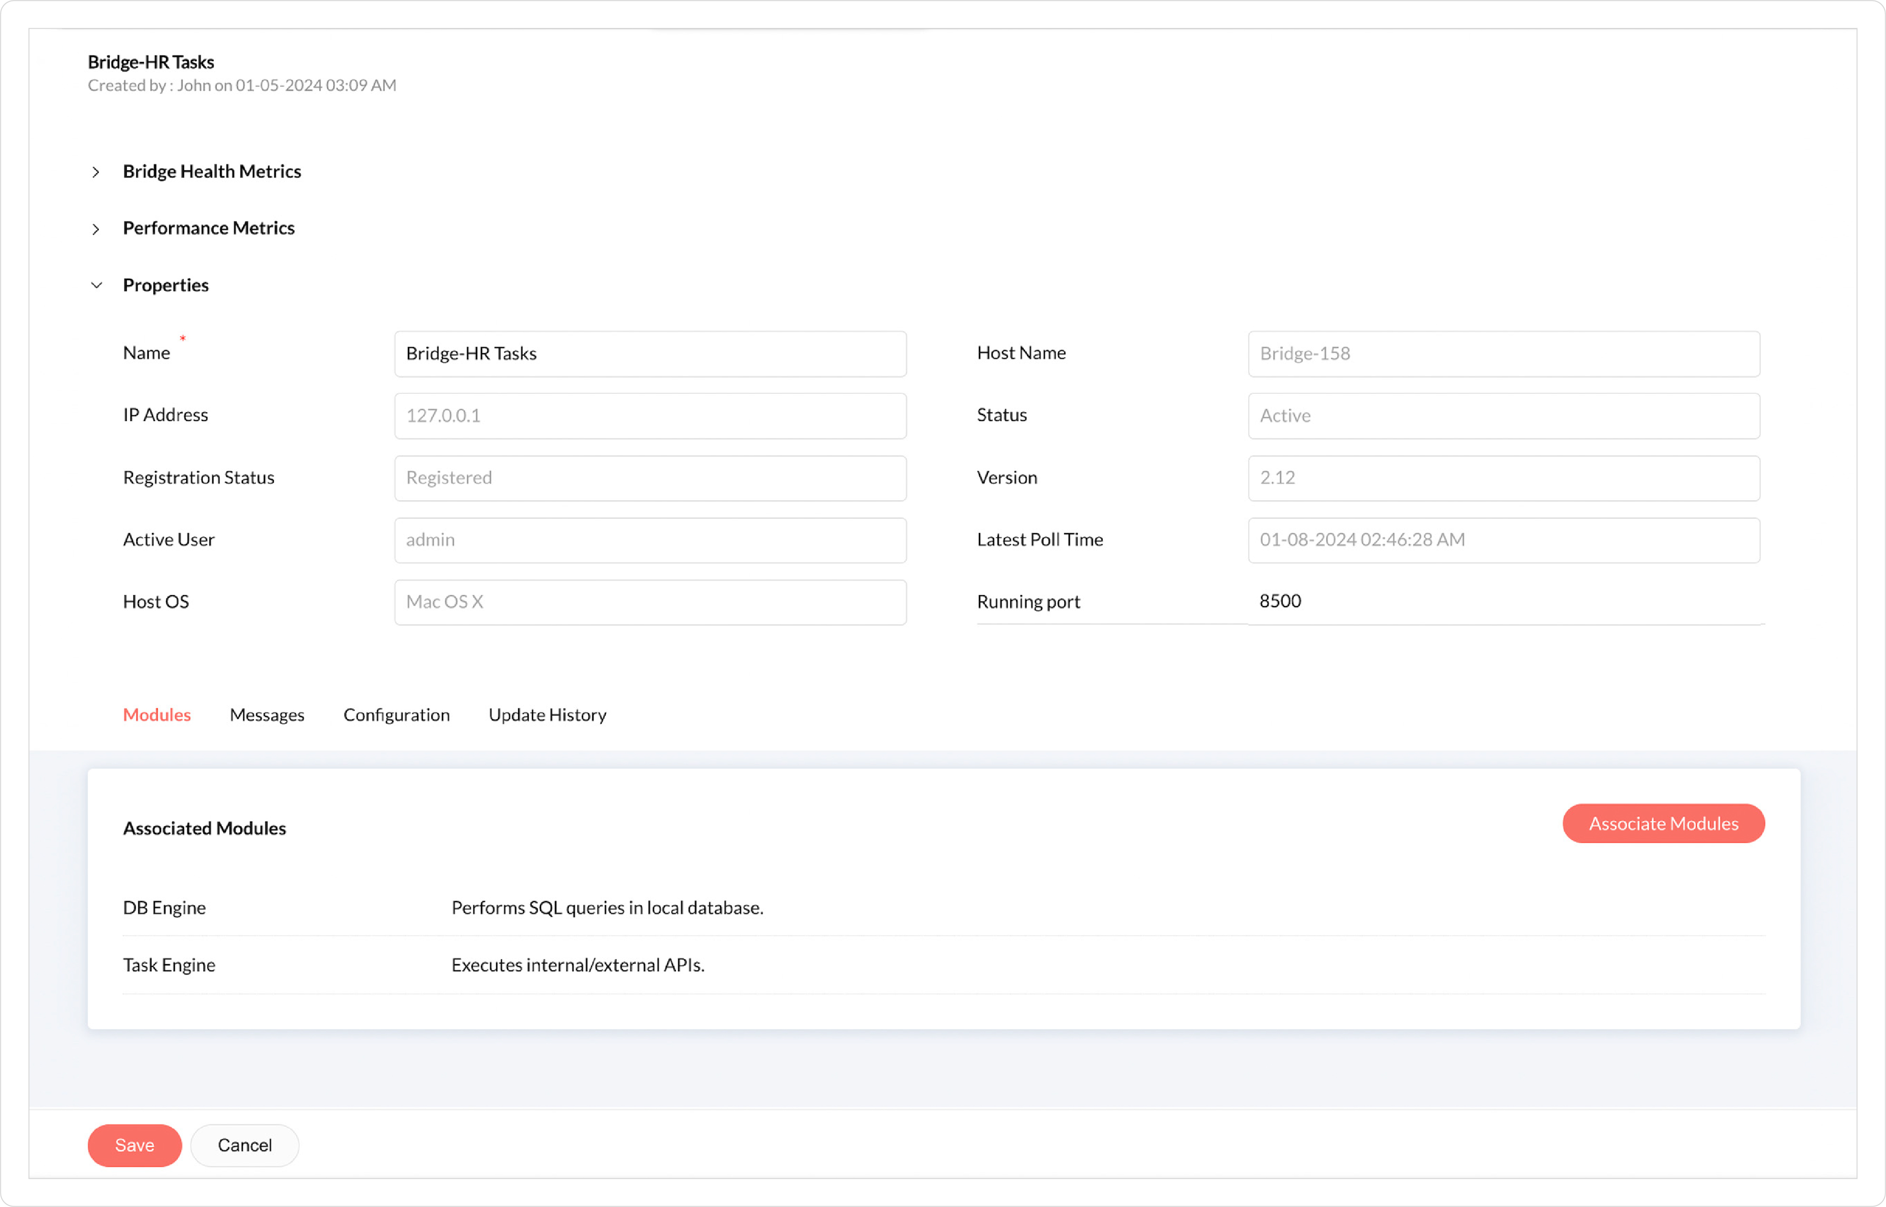1886x1207 pixels.
Task: Click the Latest Poll Time field
Action: click(x=1504, y=540)
